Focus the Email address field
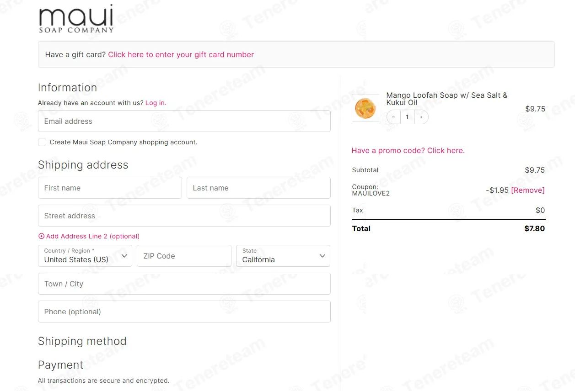The height and width of the screenshot is (391, 575). [x=184, y=121]
